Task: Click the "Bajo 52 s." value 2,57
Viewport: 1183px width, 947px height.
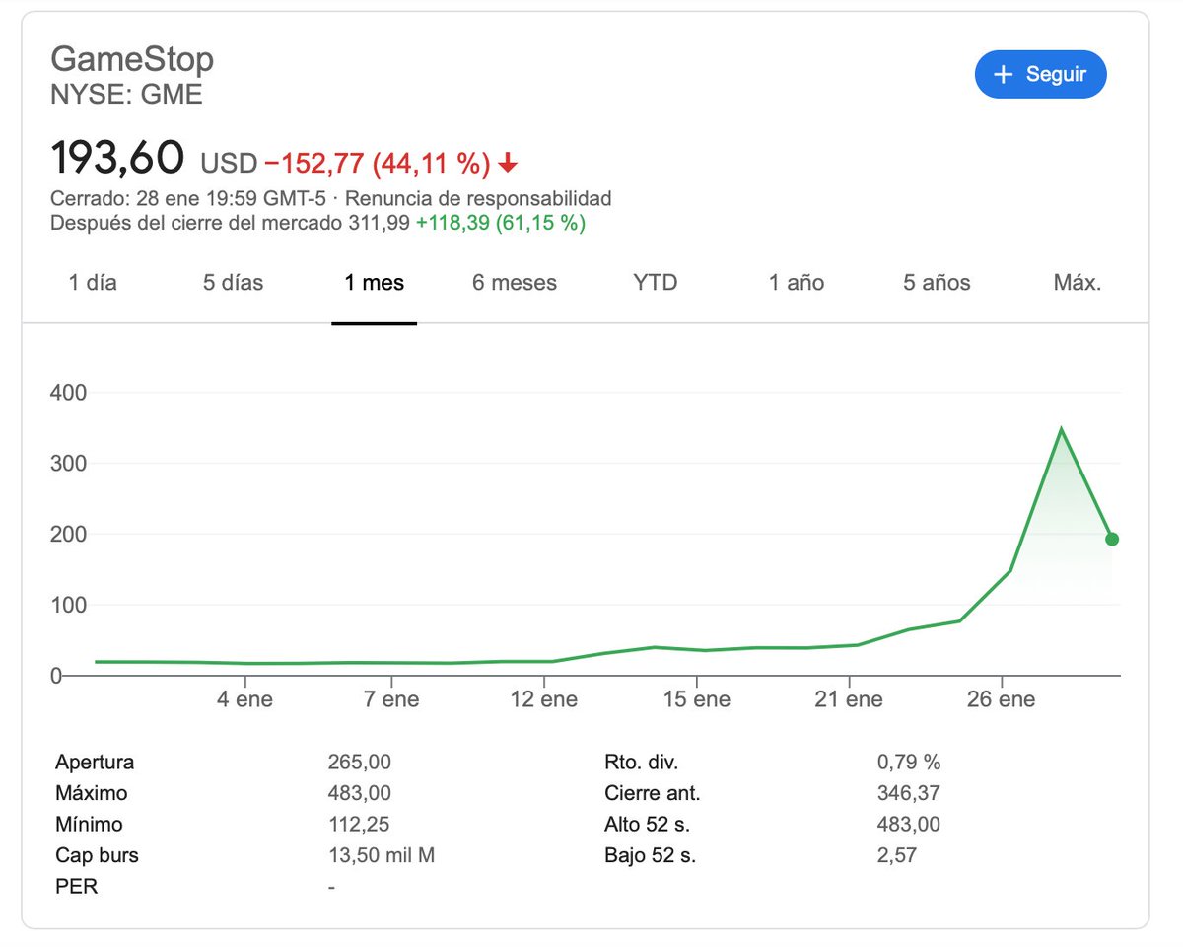Action: click(x=895, y=855)
